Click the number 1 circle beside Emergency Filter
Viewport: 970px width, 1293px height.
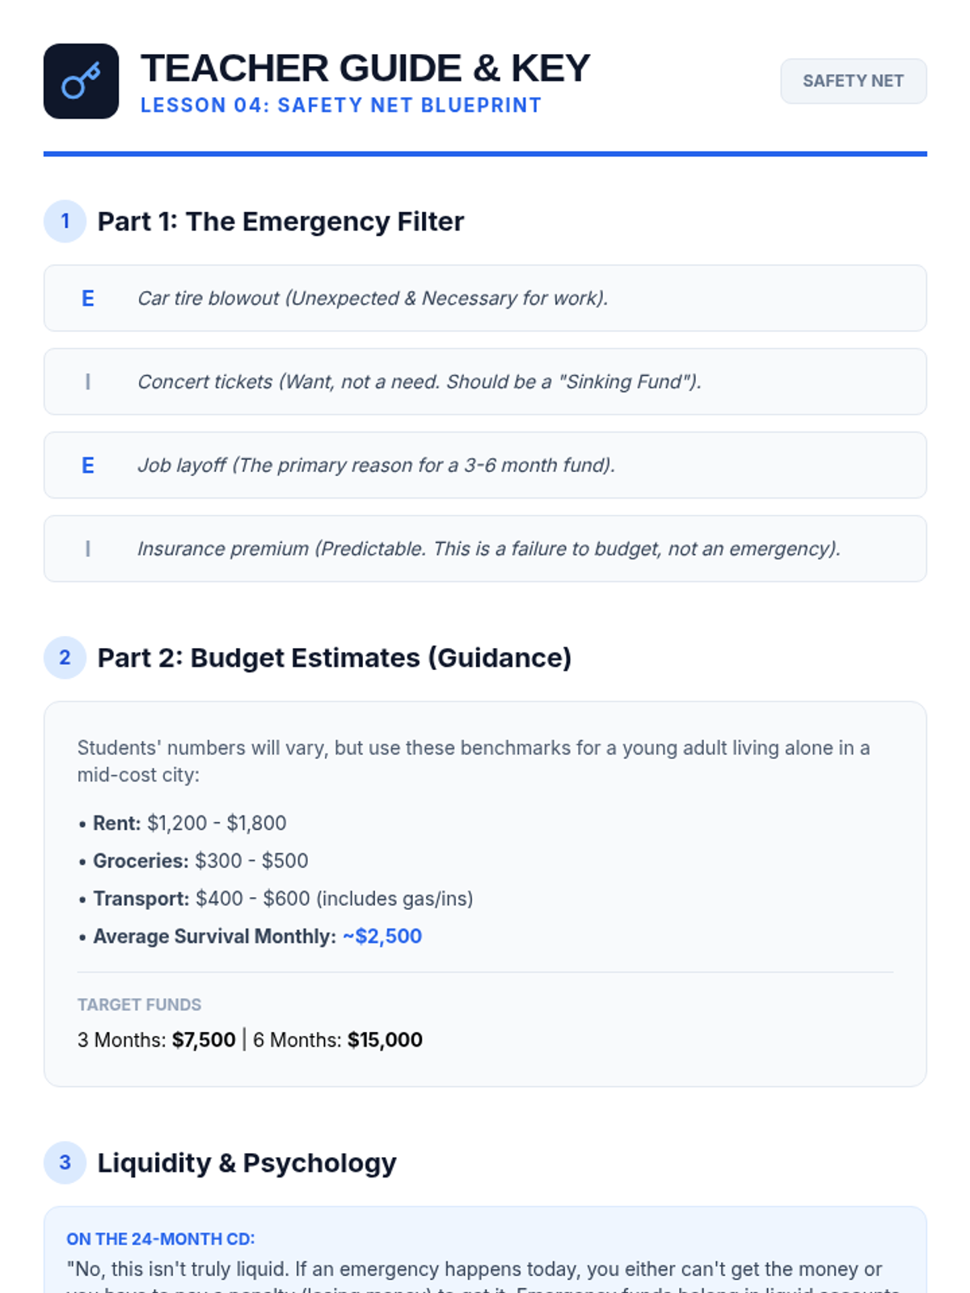[x=65, y=221]
